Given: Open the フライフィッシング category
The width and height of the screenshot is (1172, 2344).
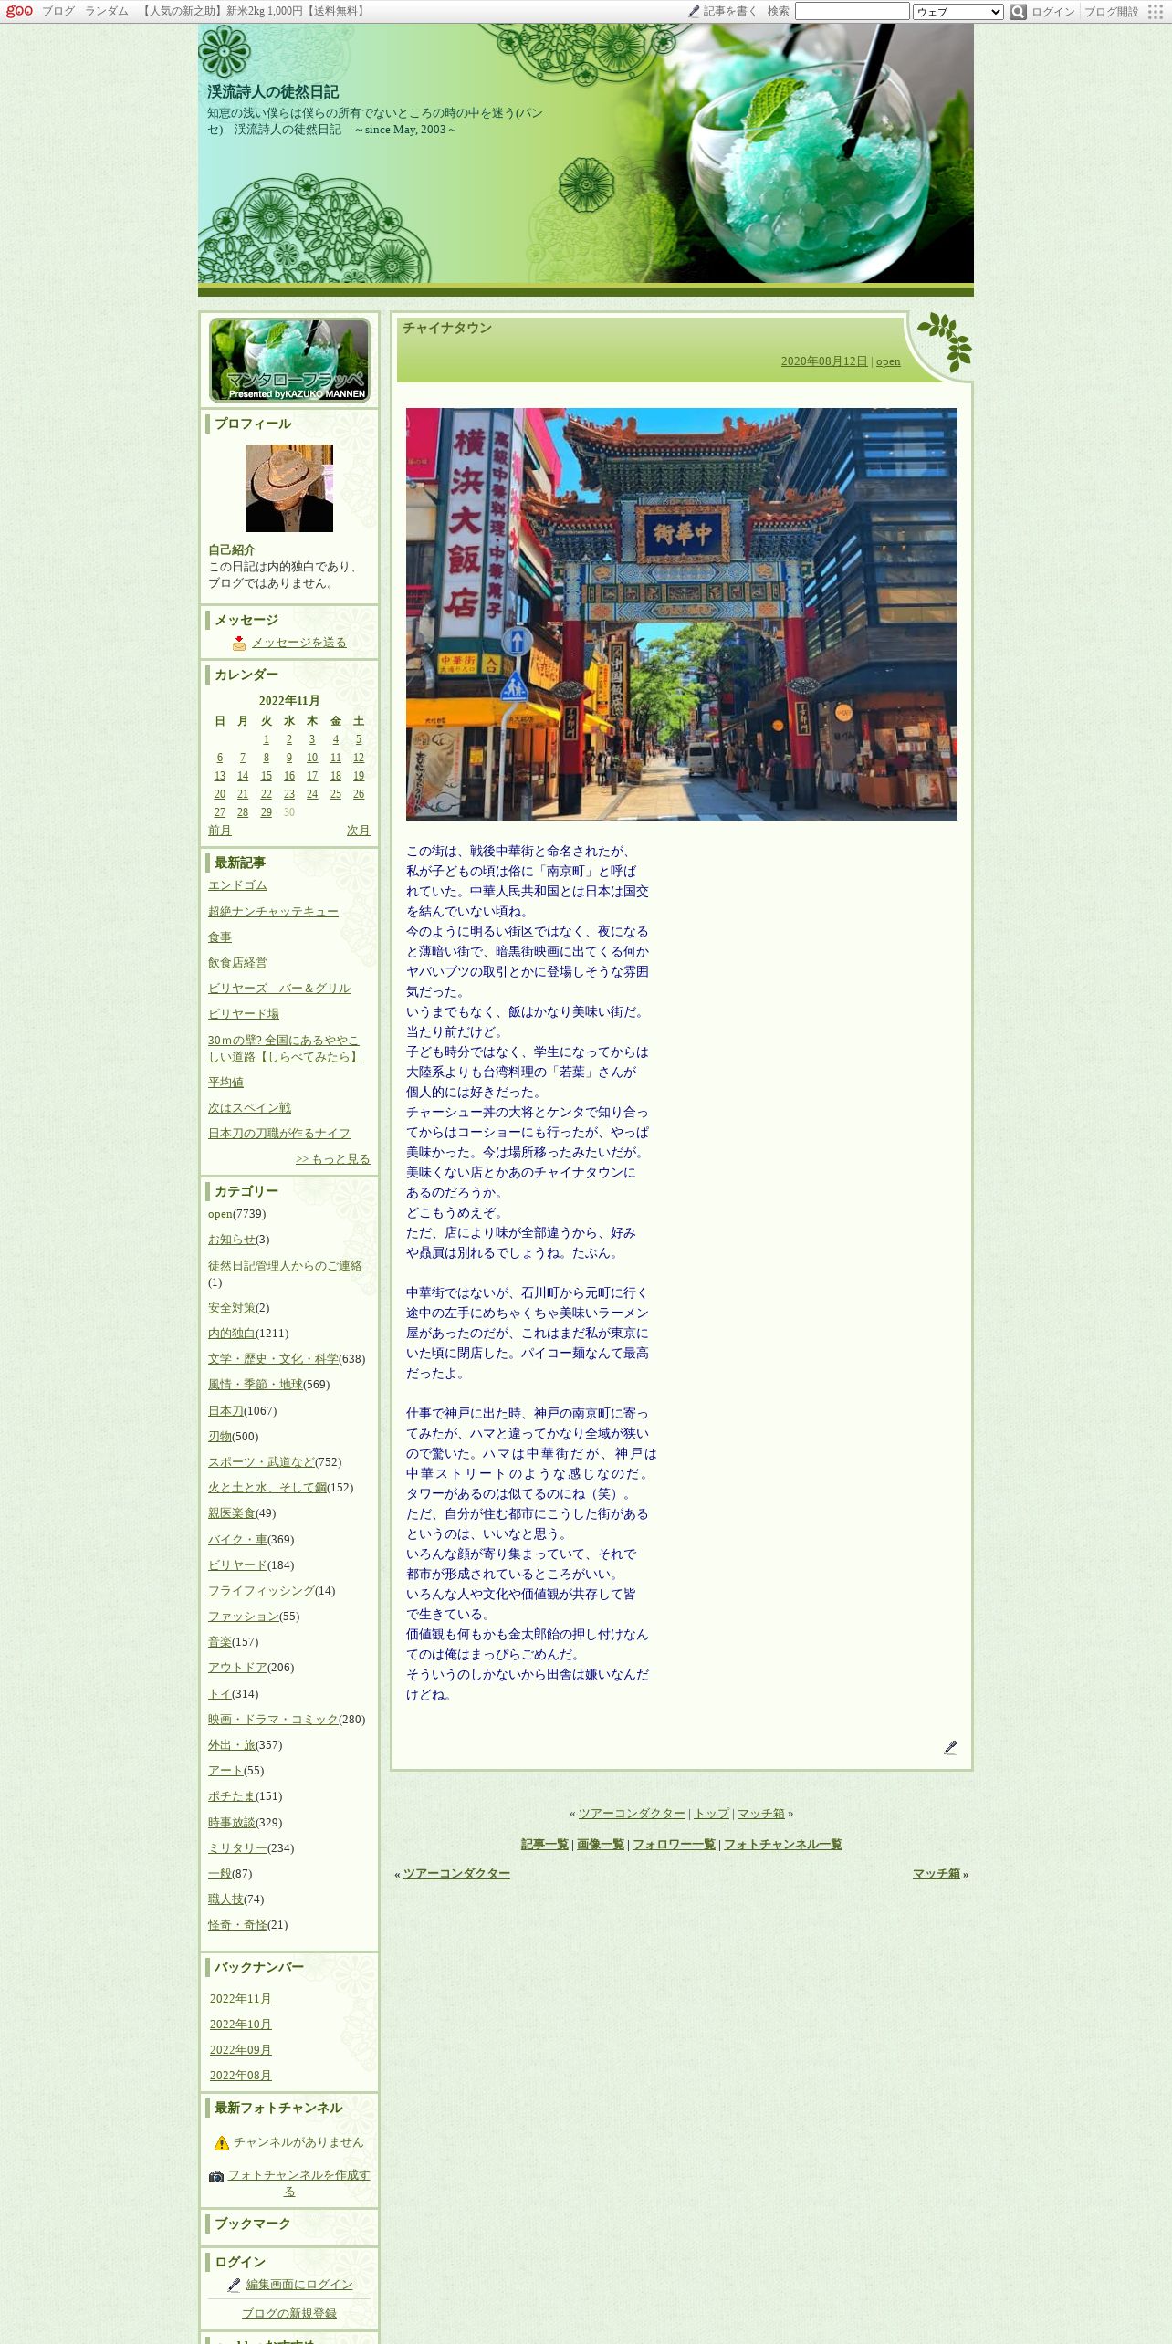Looking at the screenshot, I should pyautogui.click(x=261, y=1591).
